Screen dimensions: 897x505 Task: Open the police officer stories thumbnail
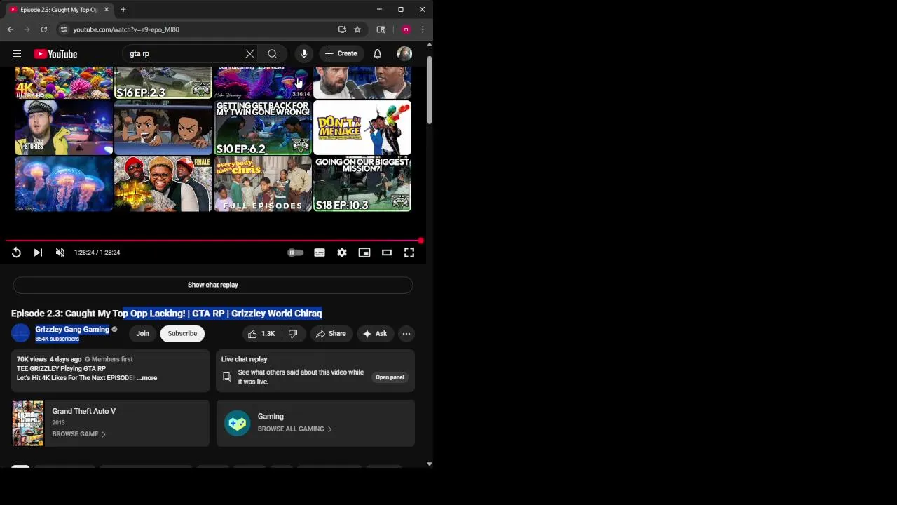pyautogui.click(x=64, y=128)
